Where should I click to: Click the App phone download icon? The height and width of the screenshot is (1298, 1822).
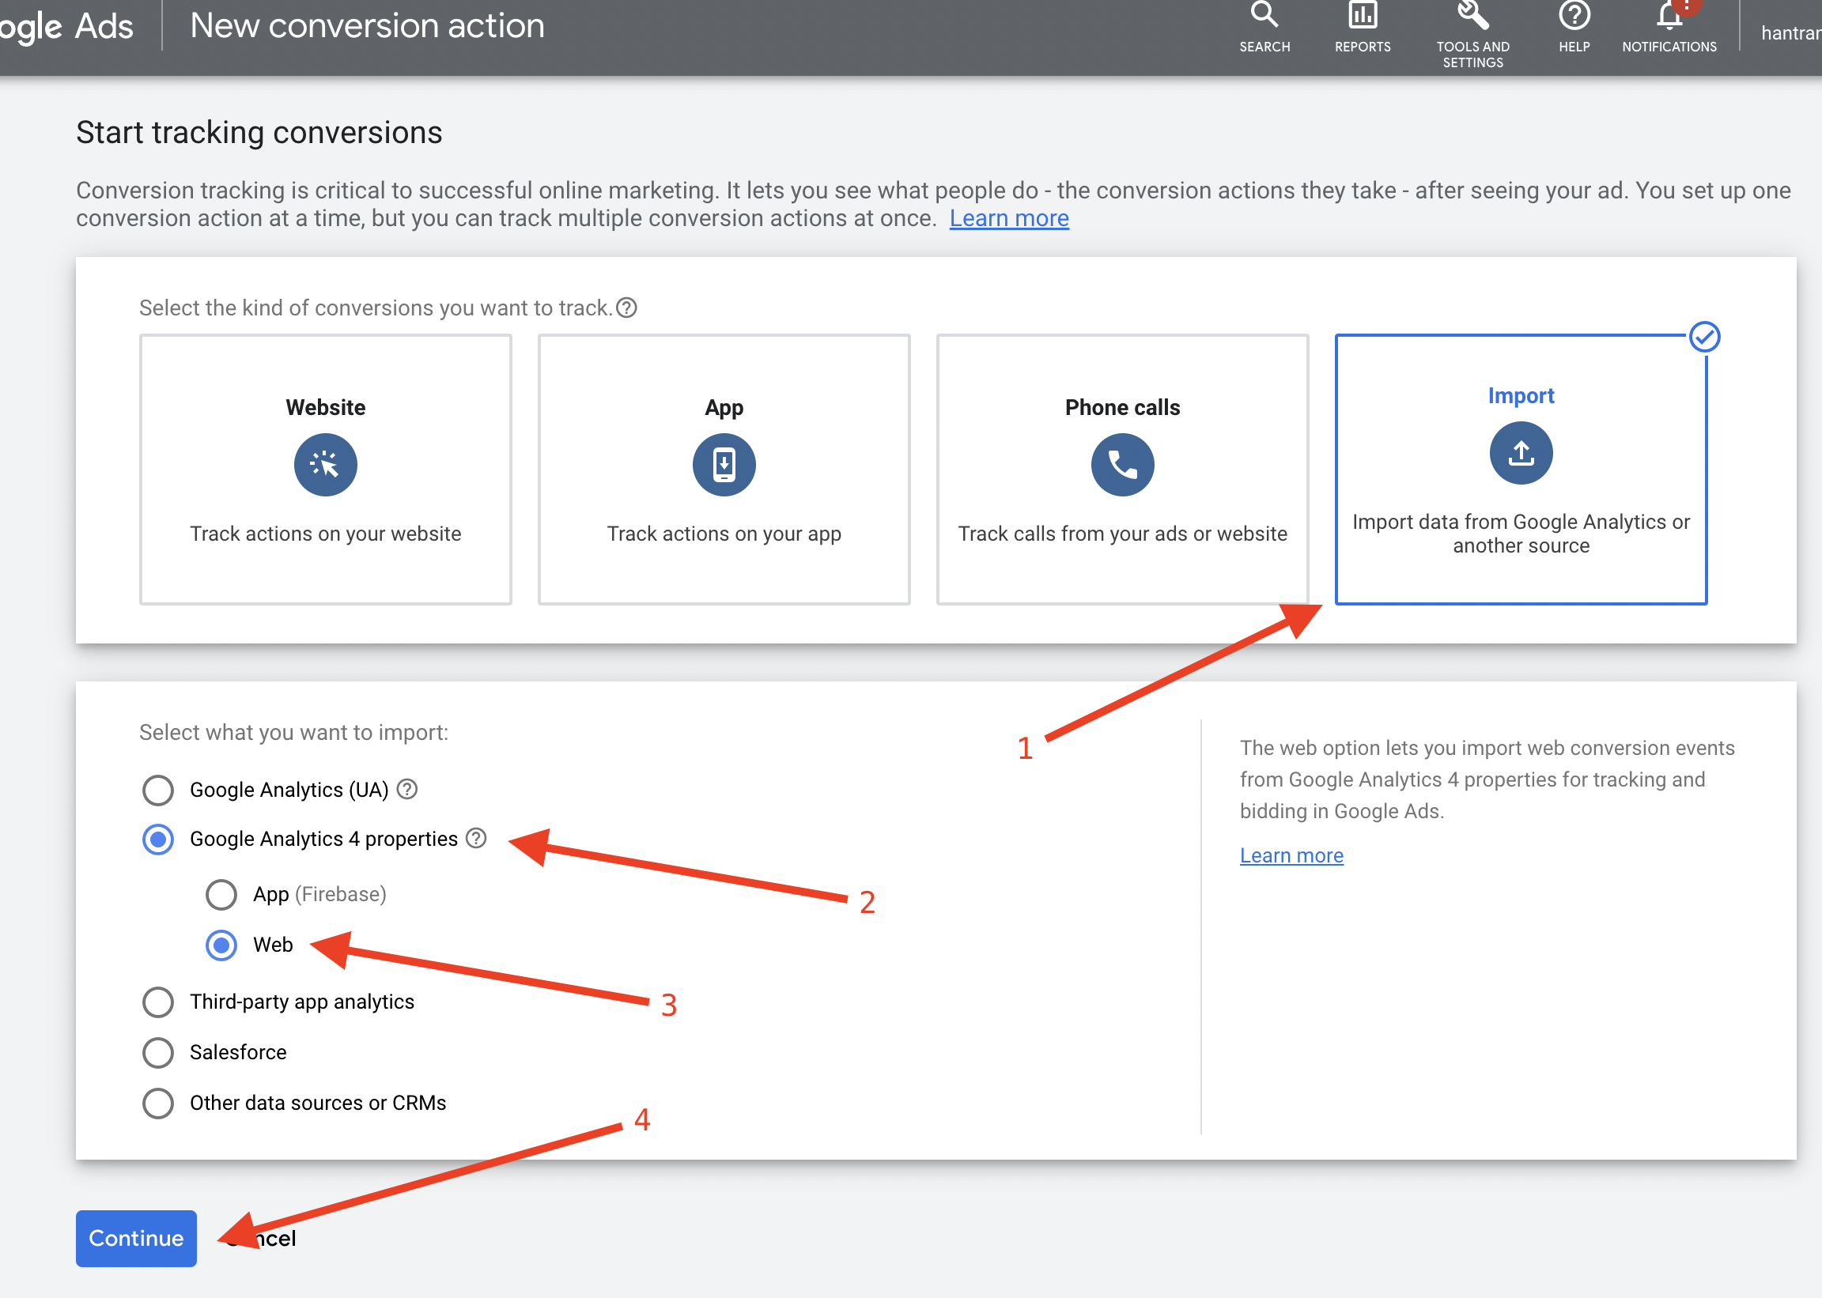tap(724, 465)
